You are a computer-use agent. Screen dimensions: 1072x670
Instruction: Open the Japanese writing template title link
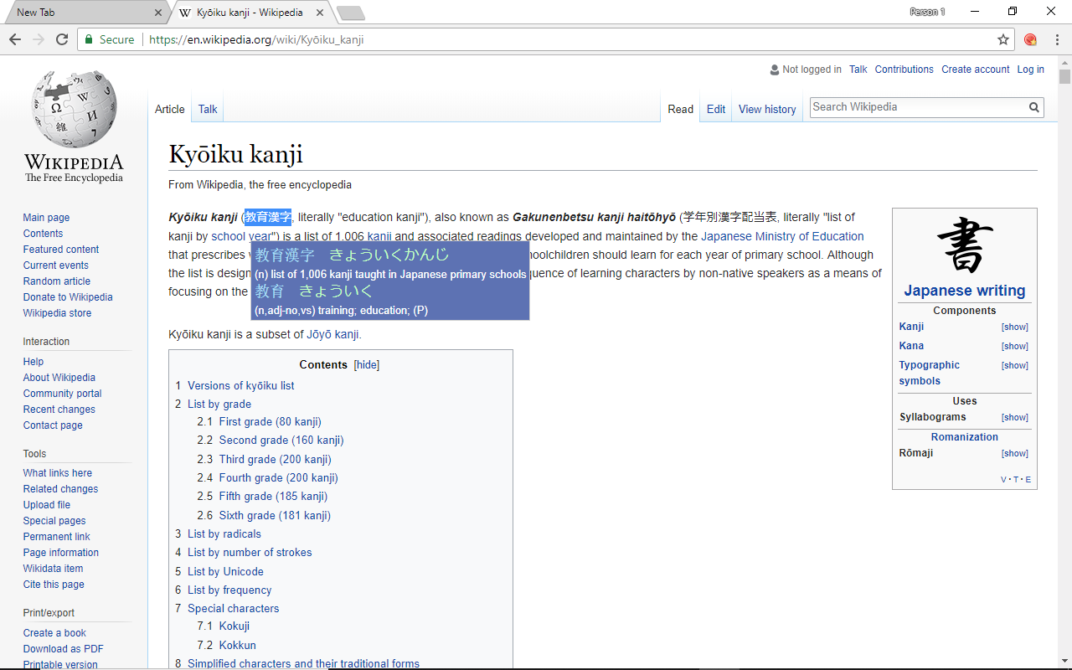click(x=965, y=291)
